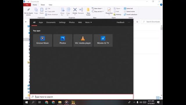Click Select none in ribbon
186x105 pixels.
click(x=129, y=12)
